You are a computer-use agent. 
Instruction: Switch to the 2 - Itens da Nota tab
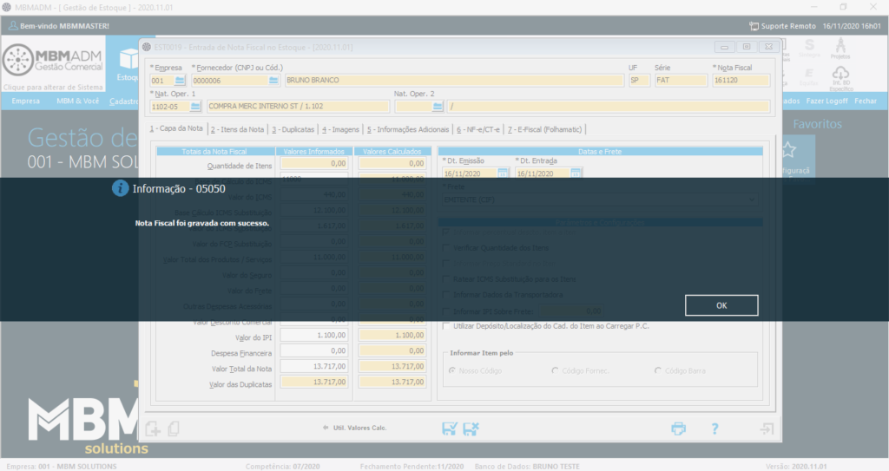pyautogui.click(x=237, y=129)
